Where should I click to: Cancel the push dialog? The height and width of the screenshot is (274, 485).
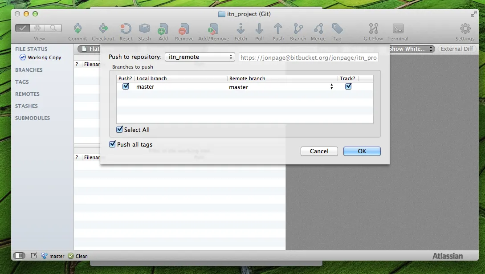tap(319, 151)
